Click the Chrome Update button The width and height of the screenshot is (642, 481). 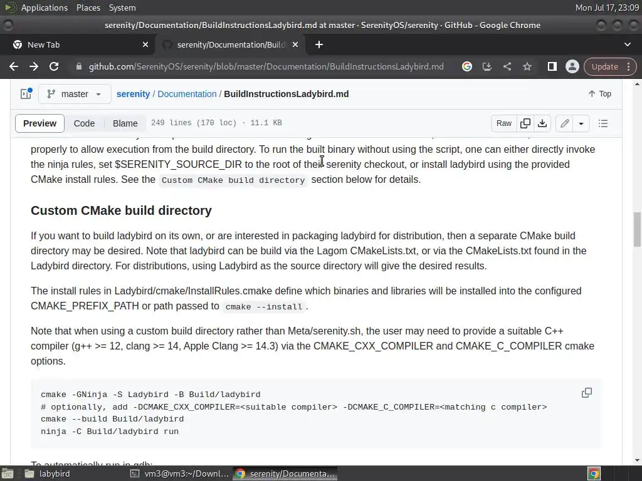605,66
